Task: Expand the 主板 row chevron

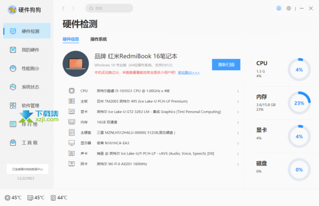Action: click(238, 102)
